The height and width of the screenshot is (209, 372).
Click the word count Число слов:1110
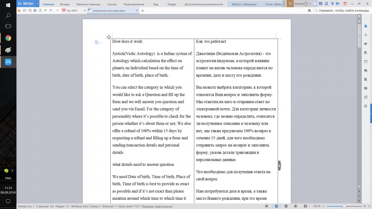[x=127, y=206]
